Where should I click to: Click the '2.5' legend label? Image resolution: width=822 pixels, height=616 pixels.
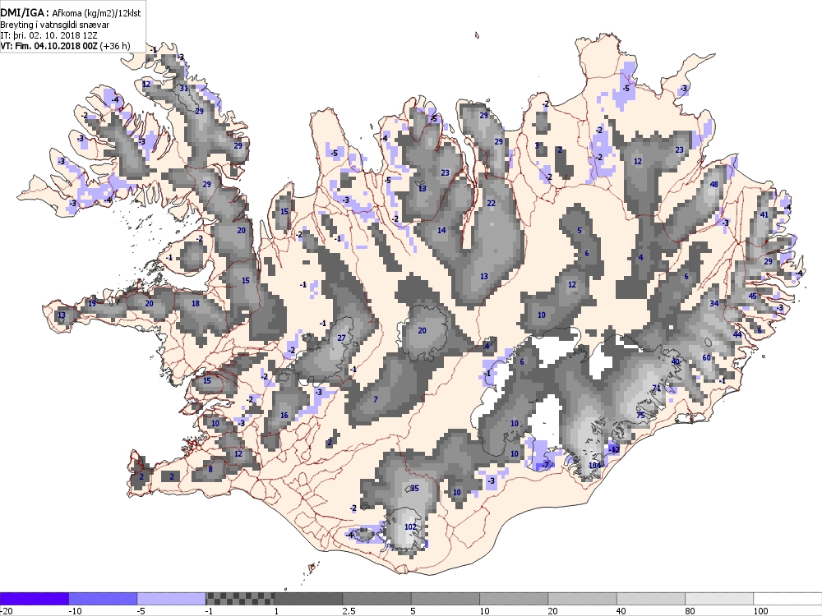pyautogui.click(x=349, y=611)
